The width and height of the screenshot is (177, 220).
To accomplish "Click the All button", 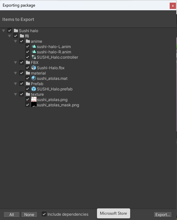I will pos(12,214).
